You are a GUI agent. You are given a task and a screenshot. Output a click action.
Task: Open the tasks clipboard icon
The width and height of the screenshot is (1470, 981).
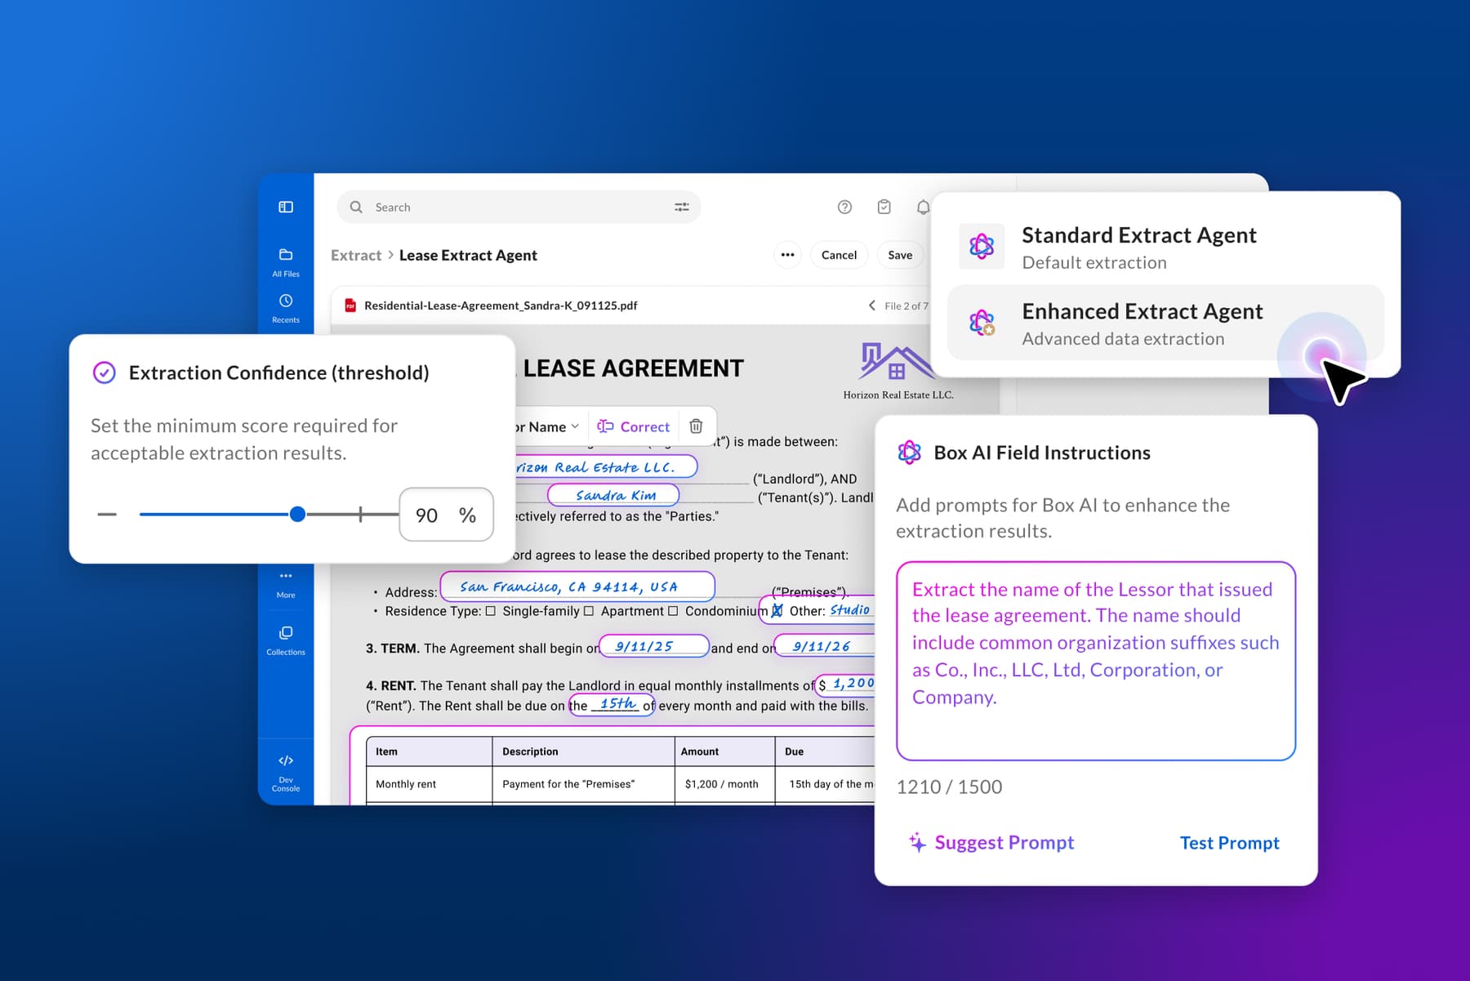tap(884, 207)
